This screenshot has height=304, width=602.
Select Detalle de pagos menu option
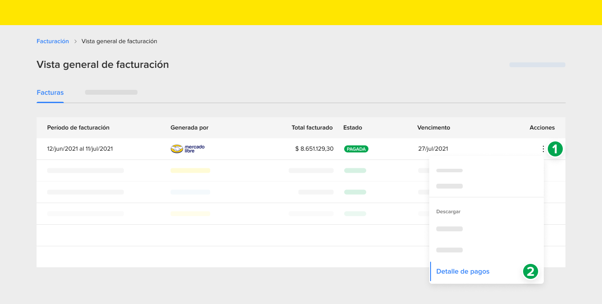pos(463,271)
